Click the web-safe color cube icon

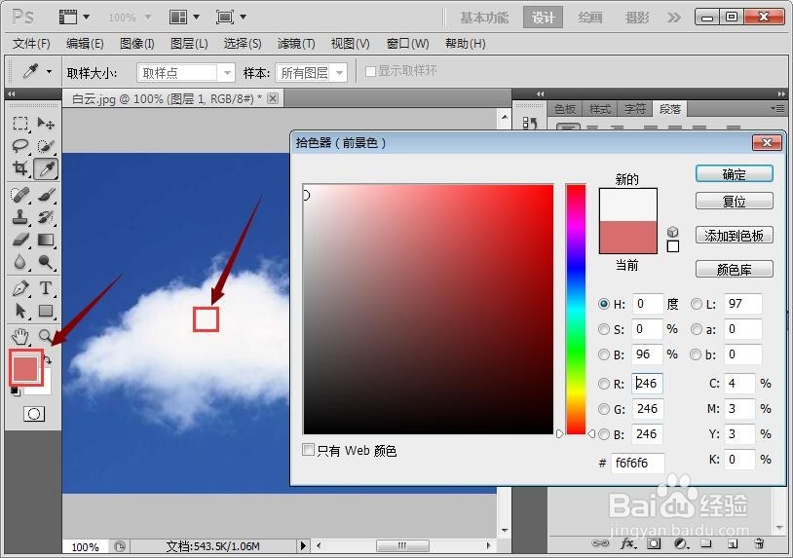pyautogui.click(x=672, y=232)
